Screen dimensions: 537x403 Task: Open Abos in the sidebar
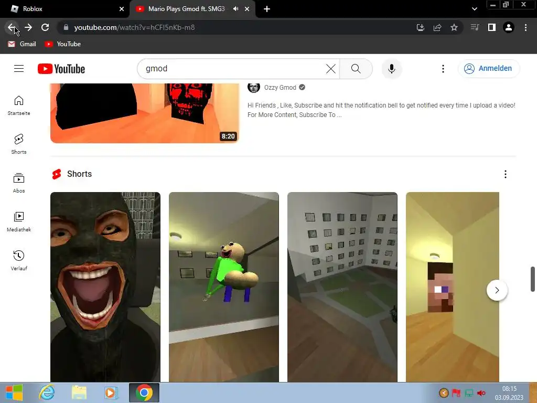[x=19, y=183]
